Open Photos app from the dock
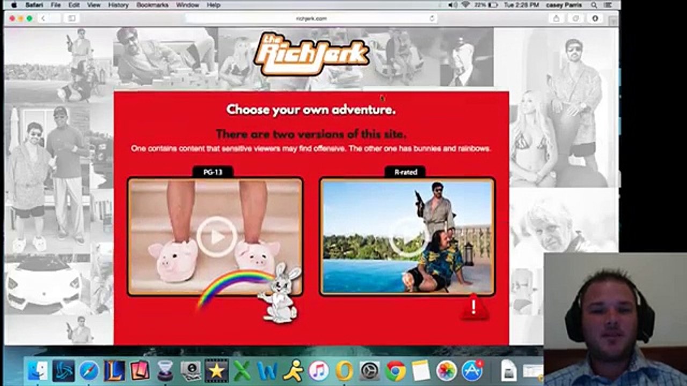 click(447, 370)
